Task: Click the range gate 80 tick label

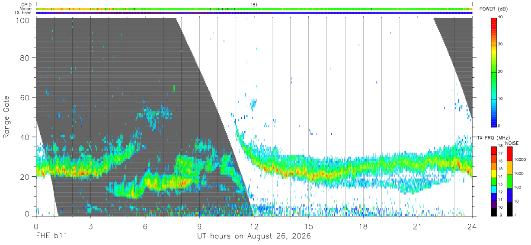Action: (x=25, y=57)
